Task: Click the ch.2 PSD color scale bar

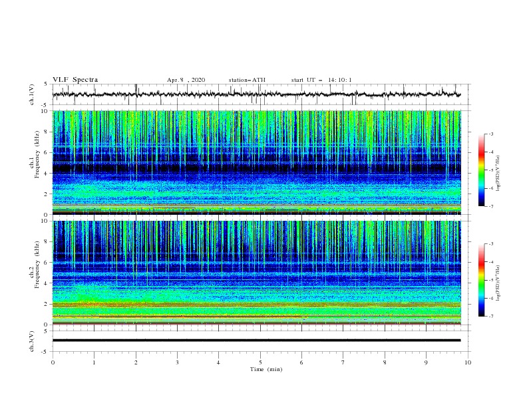Action: point(481,280)
